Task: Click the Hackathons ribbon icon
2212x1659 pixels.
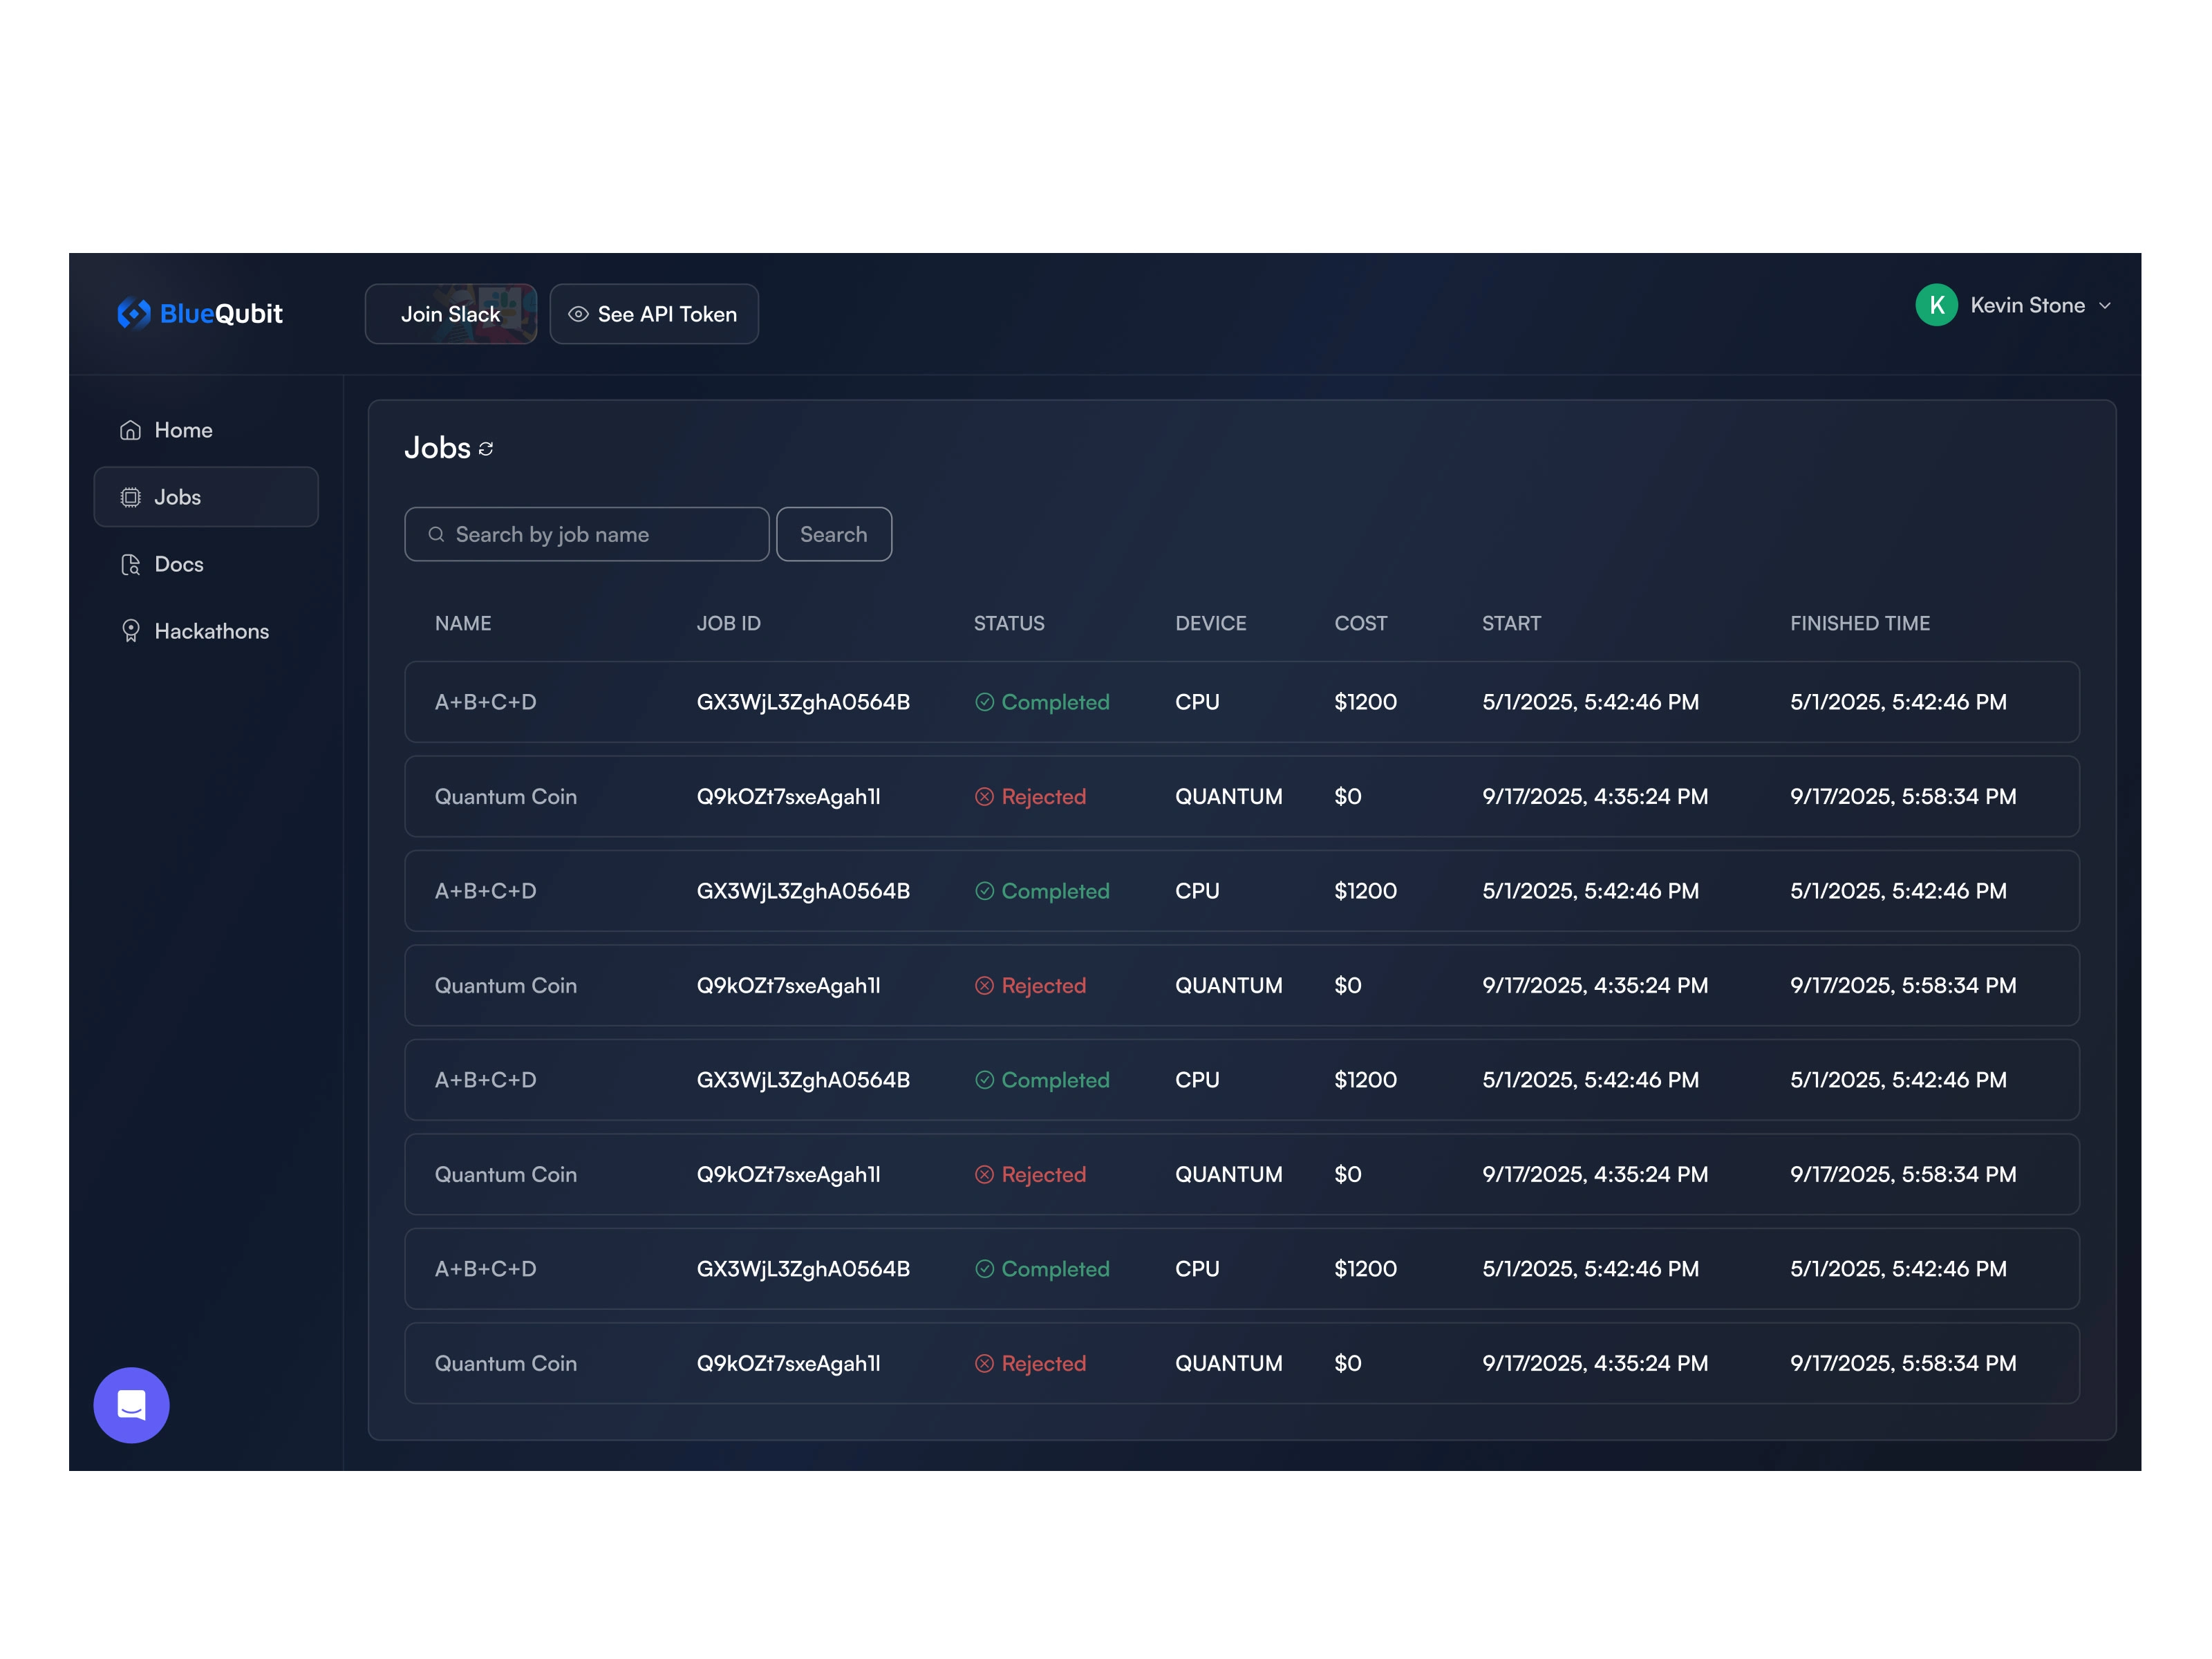Action: point(130,631)
